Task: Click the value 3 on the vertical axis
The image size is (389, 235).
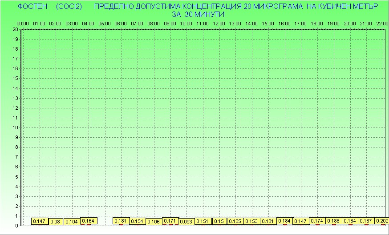Action: point(17,196)
